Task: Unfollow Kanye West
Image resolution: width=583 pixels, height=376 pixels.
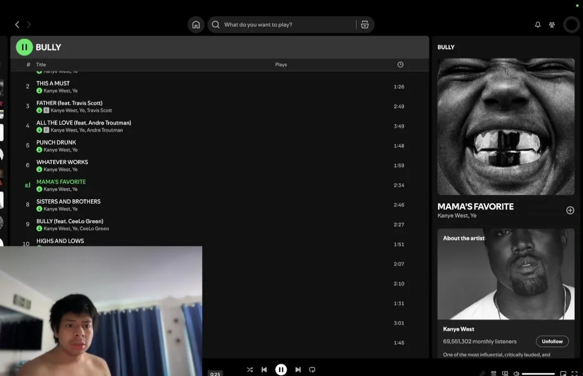Action: tap(552, 342)
